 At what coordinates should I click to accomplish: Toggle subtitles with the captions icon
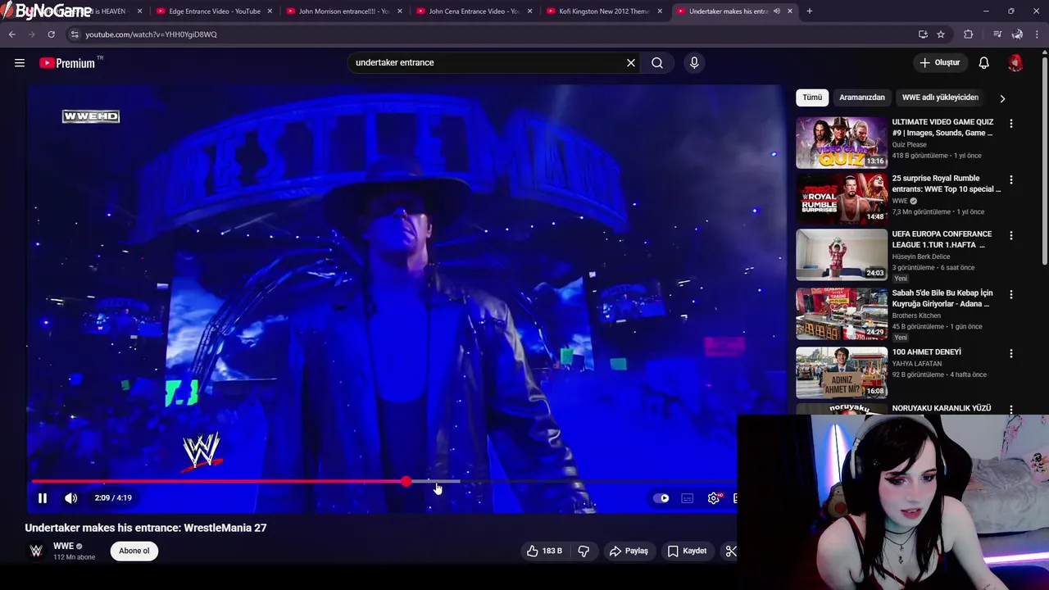click(688, 497)
